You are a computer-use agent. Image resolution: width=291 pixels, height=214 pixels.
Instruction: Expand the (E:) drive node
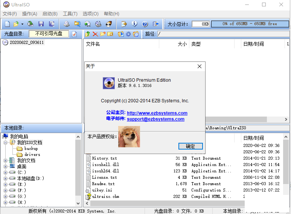point(5,184)
